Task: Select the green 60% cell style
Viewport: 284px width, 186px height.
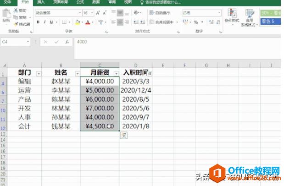Action: (270, 13)
